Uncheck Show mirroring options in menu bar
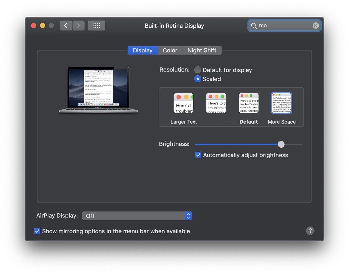 pos(37,231)
